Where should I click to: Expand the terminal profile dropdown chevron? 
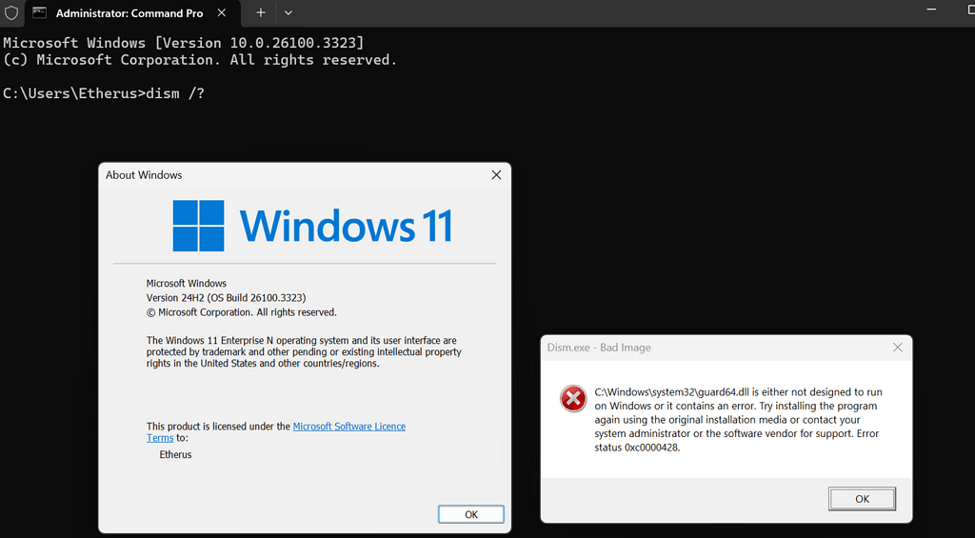click(x=289, y=13)
